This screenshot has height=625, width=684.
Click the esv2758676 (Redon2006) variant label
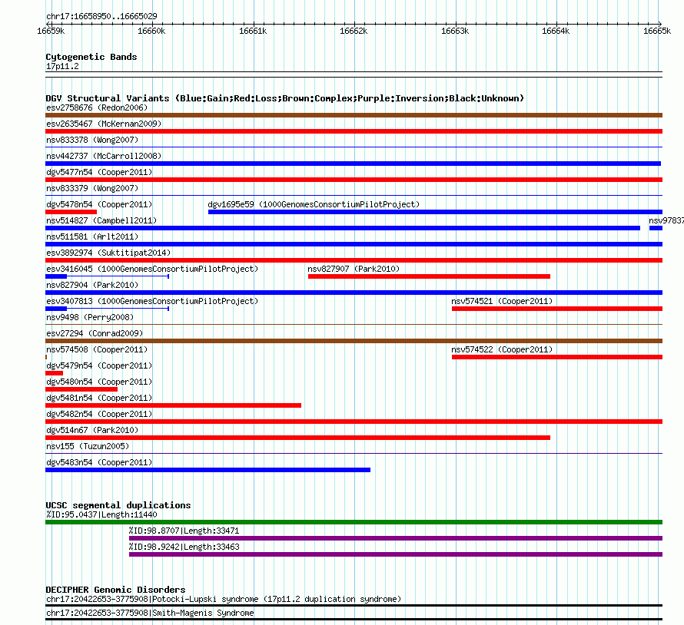click(97, 107)
